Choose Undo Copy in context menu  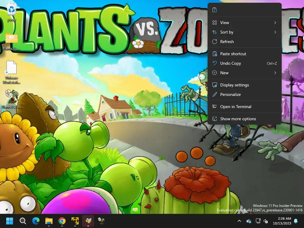pyautogui.click(x=245, y=64)
